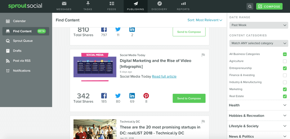Open the Match ANY selected category dropdown
Viewport: 290px width, 139px height.
coord(259,43)
